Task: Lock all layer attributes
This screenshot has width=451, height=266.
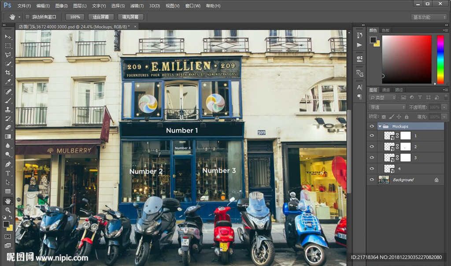Action: pos(407,117)
